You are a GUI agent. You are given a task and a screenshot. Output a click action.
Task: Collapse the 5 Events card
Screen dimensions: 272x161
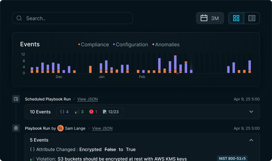point(251,140)
